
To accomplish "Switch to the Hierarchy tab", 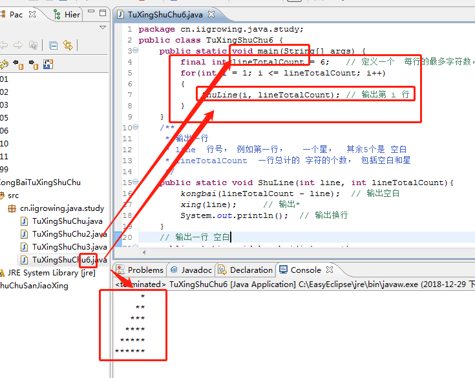I will coord(67,14).
